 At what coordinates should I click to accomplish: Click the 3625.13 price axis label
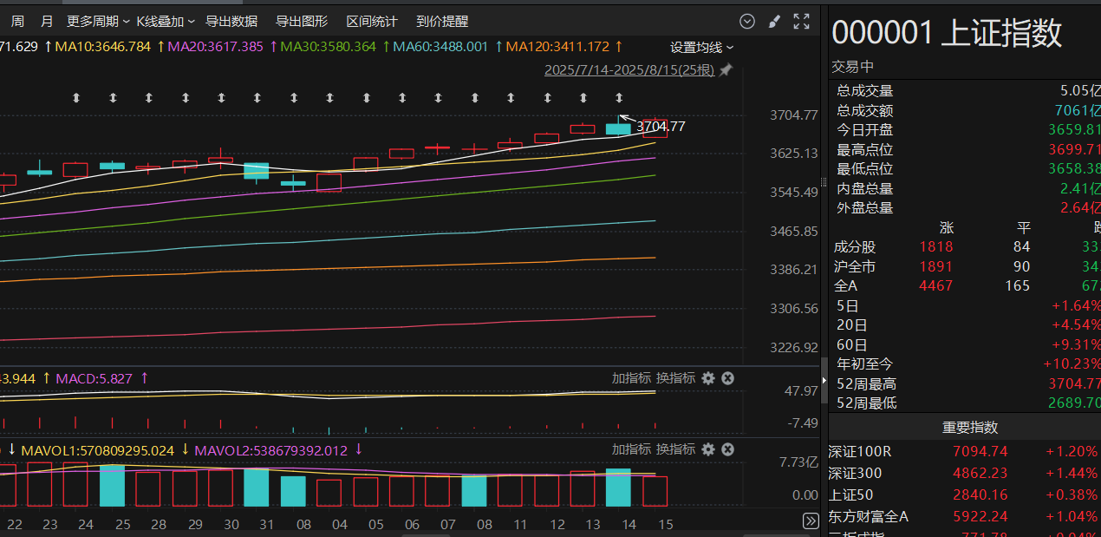[793, 154]
